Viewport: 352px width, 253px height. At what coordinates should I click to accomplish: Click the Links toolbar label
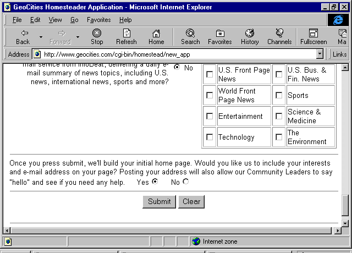point(339,54)
